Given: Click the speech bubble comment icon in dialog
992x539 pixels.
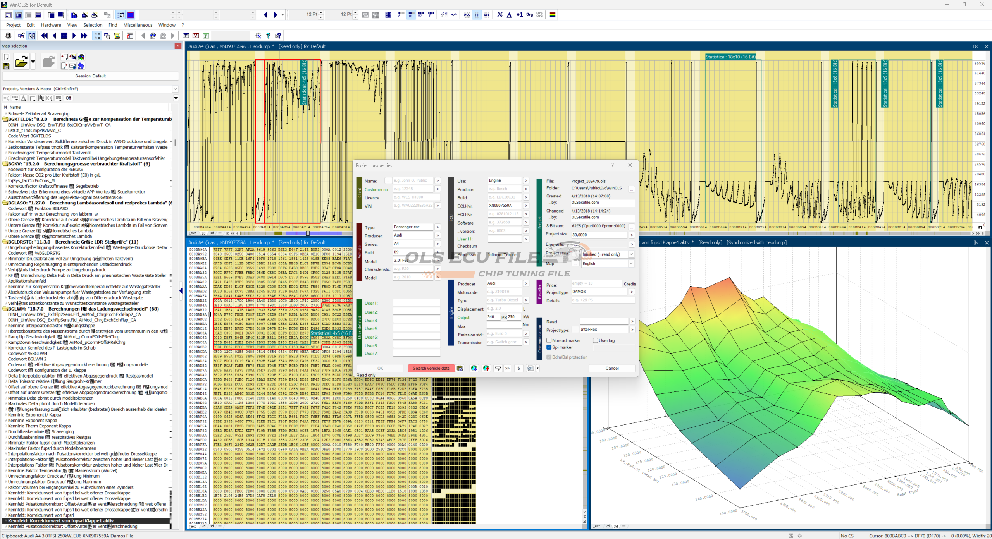Looking at the screenshot, I should [498, 368].
